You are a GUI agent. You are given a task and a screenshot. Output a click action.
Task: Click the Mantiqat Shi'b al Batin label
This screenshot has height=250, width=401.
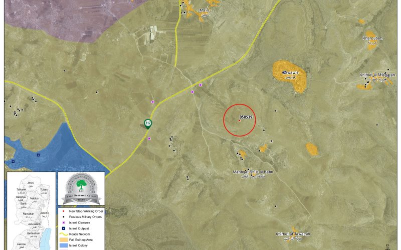tap(253, 172)
